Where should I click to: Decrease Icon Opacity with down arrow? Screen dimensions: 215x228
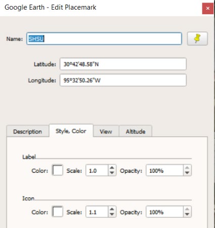pos(187,214)
